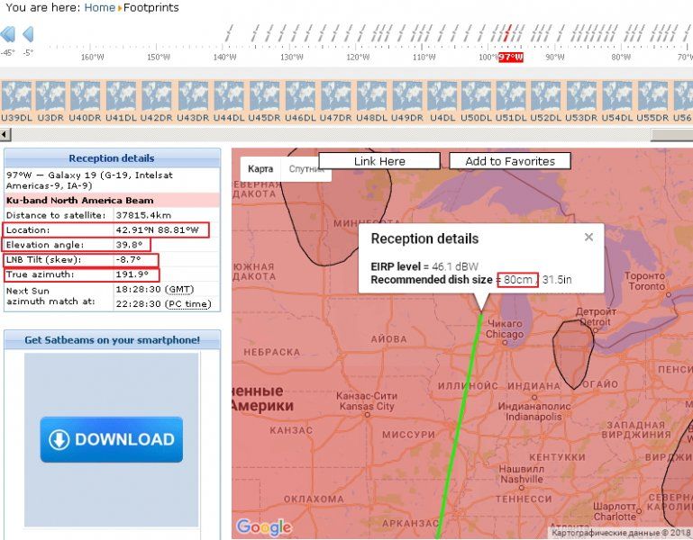Open the U48DL footprint thumbnail
693x540 pixels.
tap(371, 96)
